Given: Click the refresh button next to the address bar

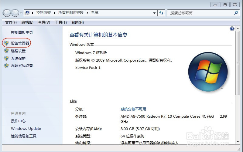Looking at the screenshot, I should pyautogui.click(x=161, y=13).
